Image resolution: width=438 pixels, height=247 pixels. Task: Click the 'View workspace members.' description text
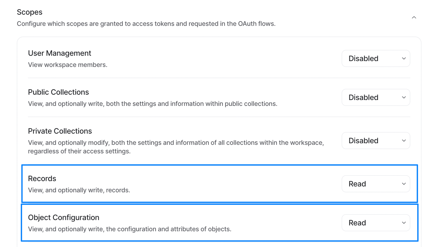pyautogui.click(x=68, y=65)
